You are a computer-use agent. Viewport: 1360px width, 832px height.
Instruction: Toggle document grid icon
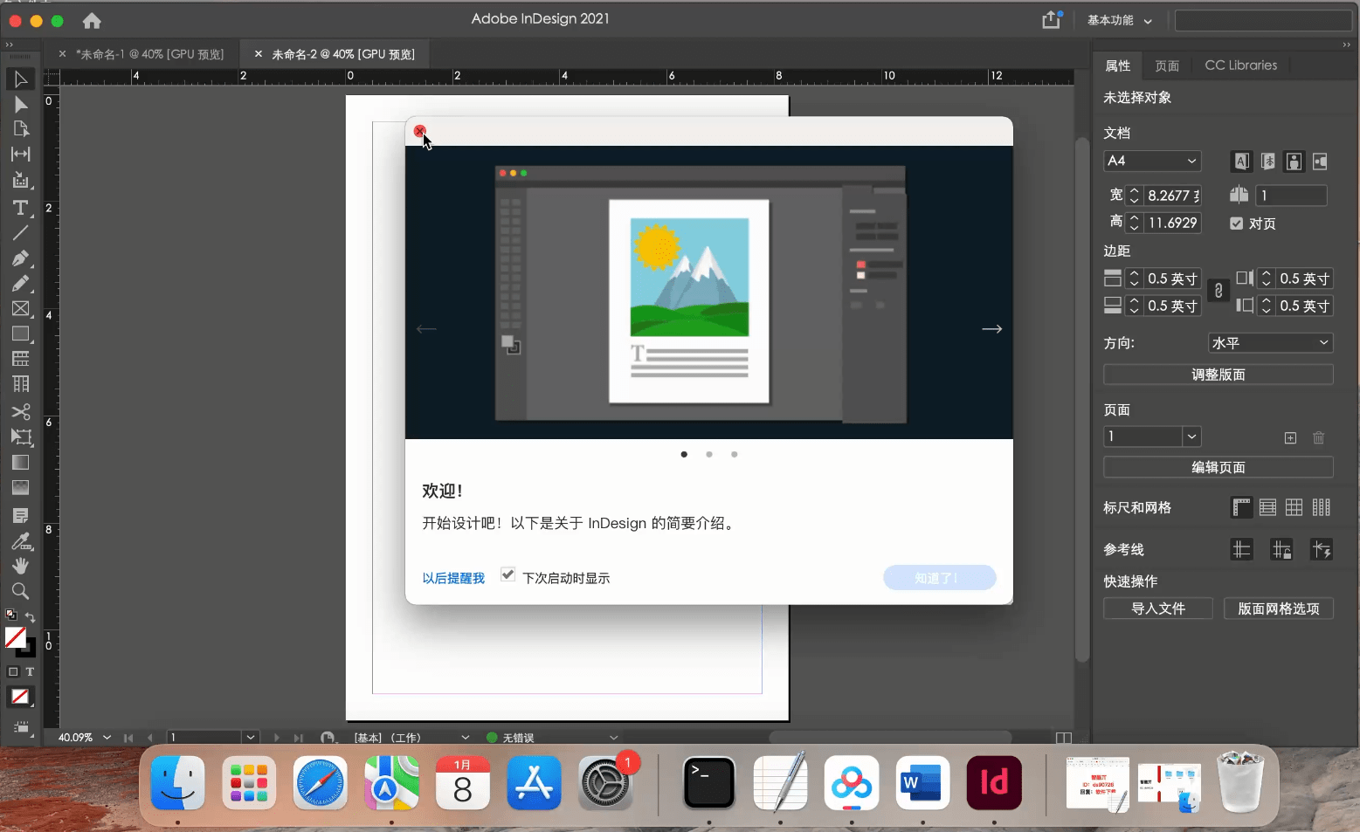(1294, 507)
